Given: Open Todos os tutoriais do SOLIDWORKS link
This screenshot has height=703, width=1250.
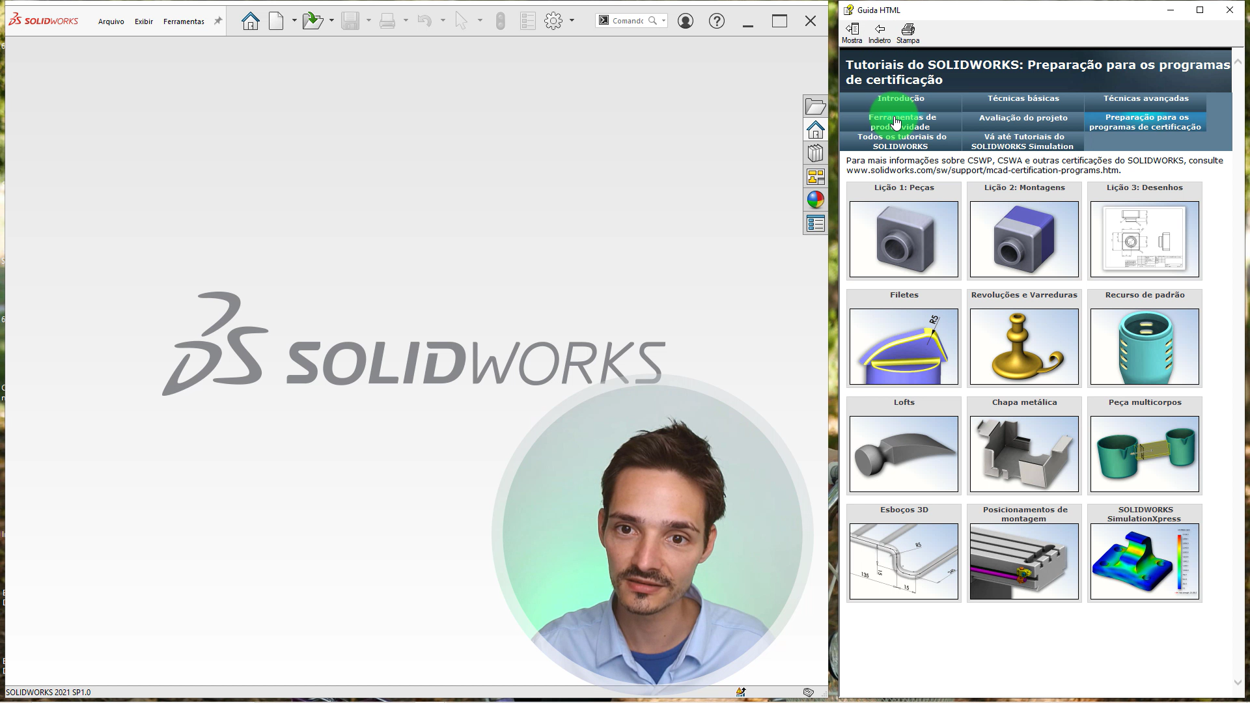Looking at the screenshot, I should [x=902, y=141].
